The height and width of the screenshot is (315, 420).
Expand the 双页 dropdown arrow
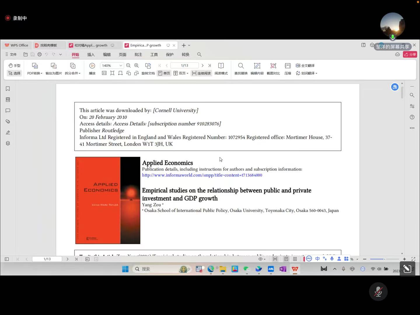187,73
